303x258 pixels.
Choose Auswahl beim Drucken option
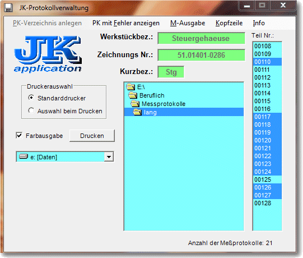(65, 111)
